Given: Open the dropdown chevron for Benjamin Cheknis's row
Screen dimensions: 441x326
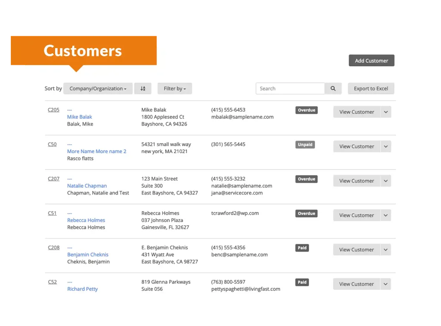Looking at the screenshot, I should 386,249.
